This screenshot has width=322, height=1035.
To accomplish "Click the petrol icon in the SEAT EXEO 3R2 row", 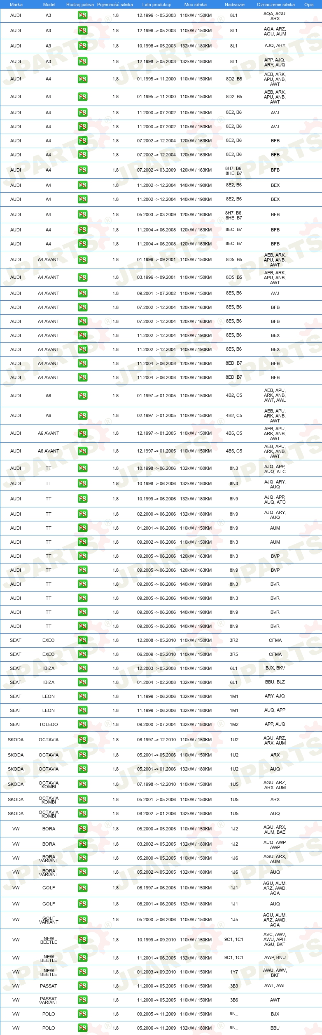I will click(83, 641).
